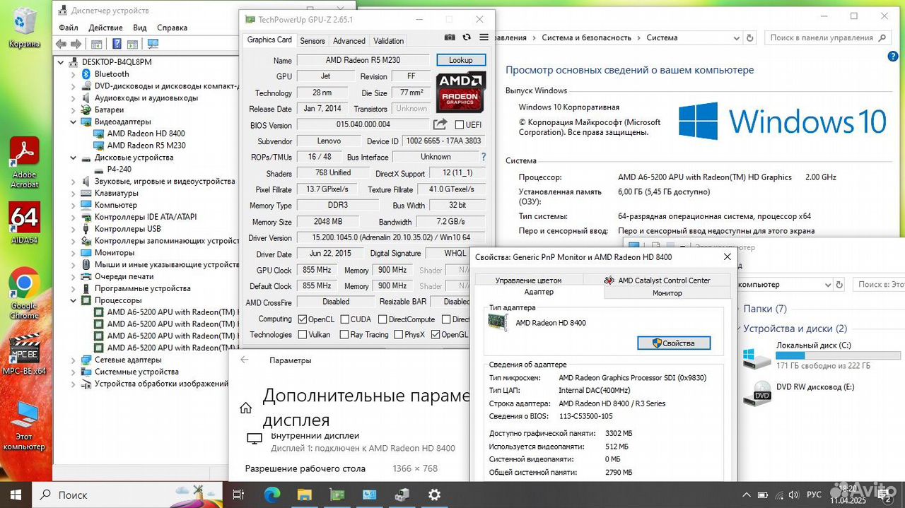Collapse DESKTOP-B4QL8PM root node
The width and height of the screenshot is (905, 508).
pyautogui.click(x=62, y=62)
